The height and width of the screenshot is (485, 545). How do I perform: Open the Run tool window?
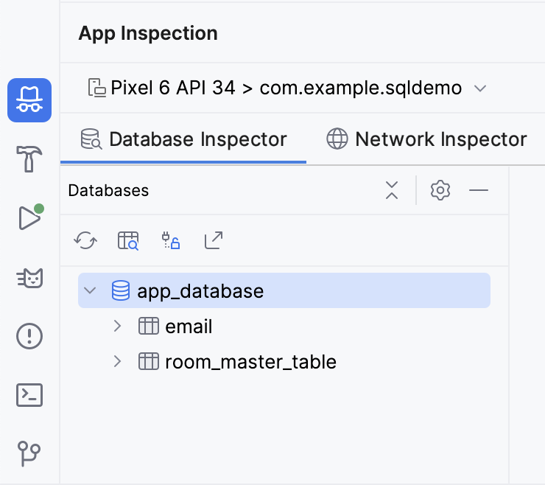(29, 218)
